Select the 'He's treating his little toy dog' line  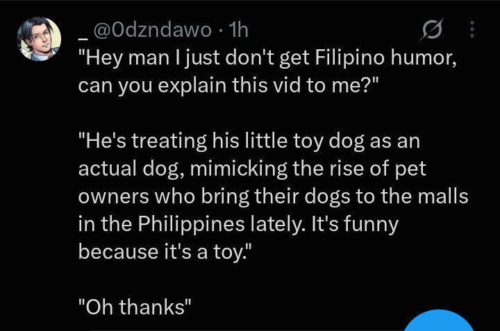point(249,141)
